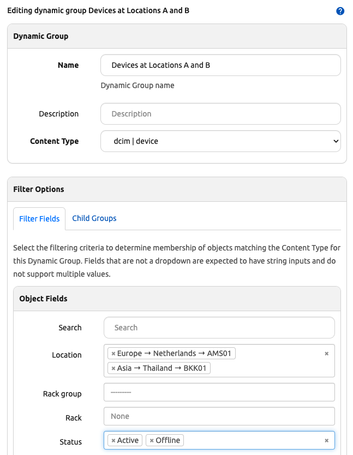The height and width of the screenshot is (455, 353).
Task: Clear all locations using the field's x icon
Action: [328, 353]
